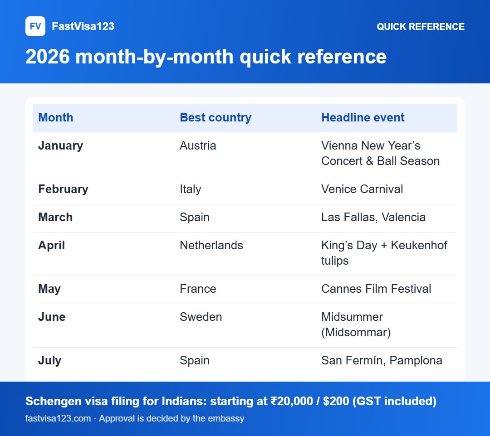Screen dimensions: 490x436
Task: Click the May row label
Action: [49, 289]
